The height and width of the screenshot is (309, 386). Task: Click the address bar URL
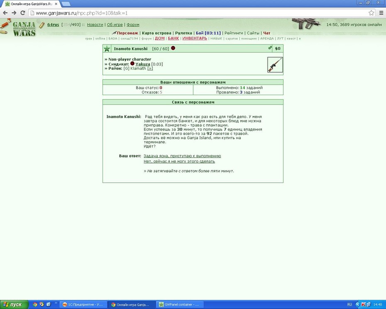click(x=82, y=13)
